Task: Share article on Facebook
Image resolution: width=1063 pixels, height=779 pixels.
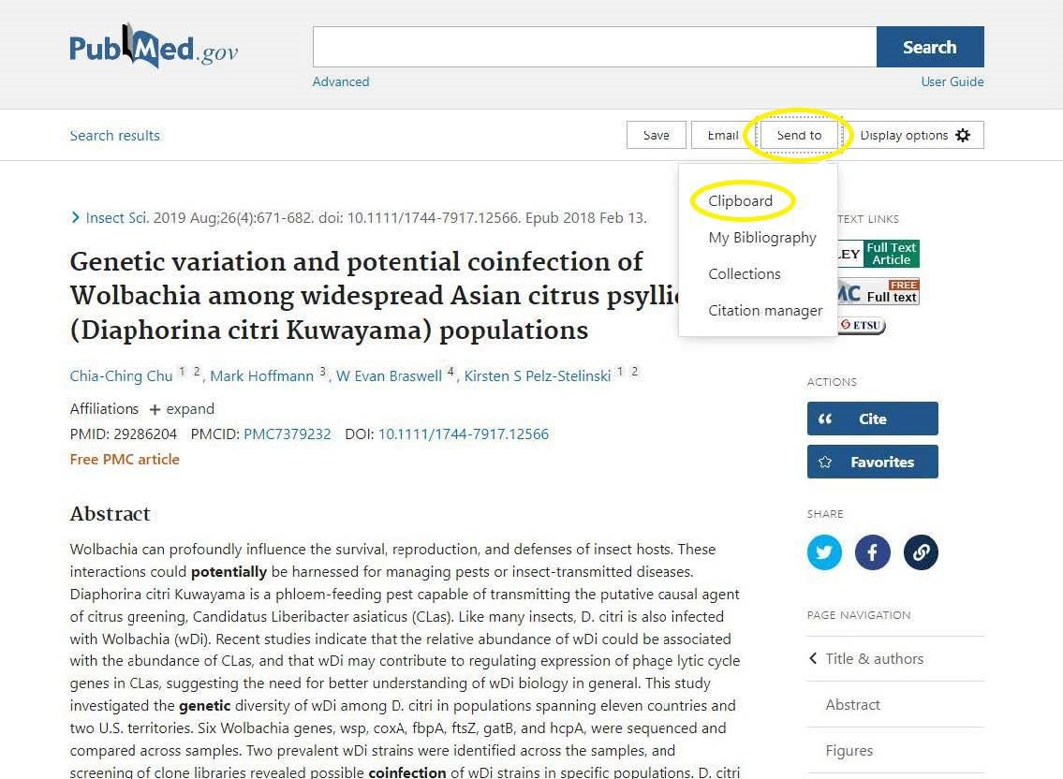Action: tap(872, 552)
